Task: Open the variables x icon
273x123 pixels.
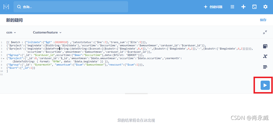Action: click(x=265, y=56)
